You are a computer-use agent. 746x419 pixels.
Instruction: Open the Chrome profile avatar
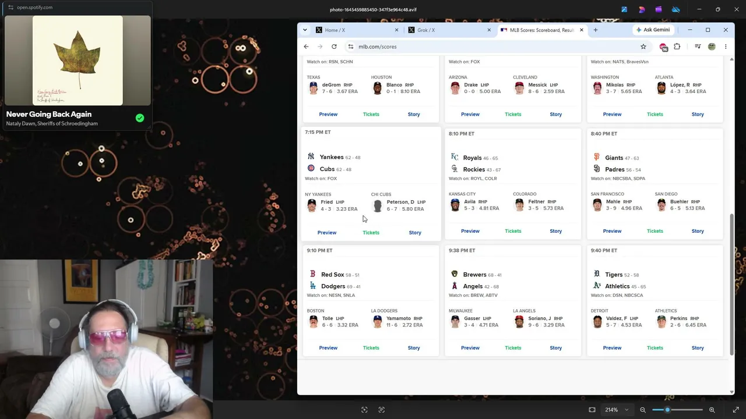click(712, 47)
